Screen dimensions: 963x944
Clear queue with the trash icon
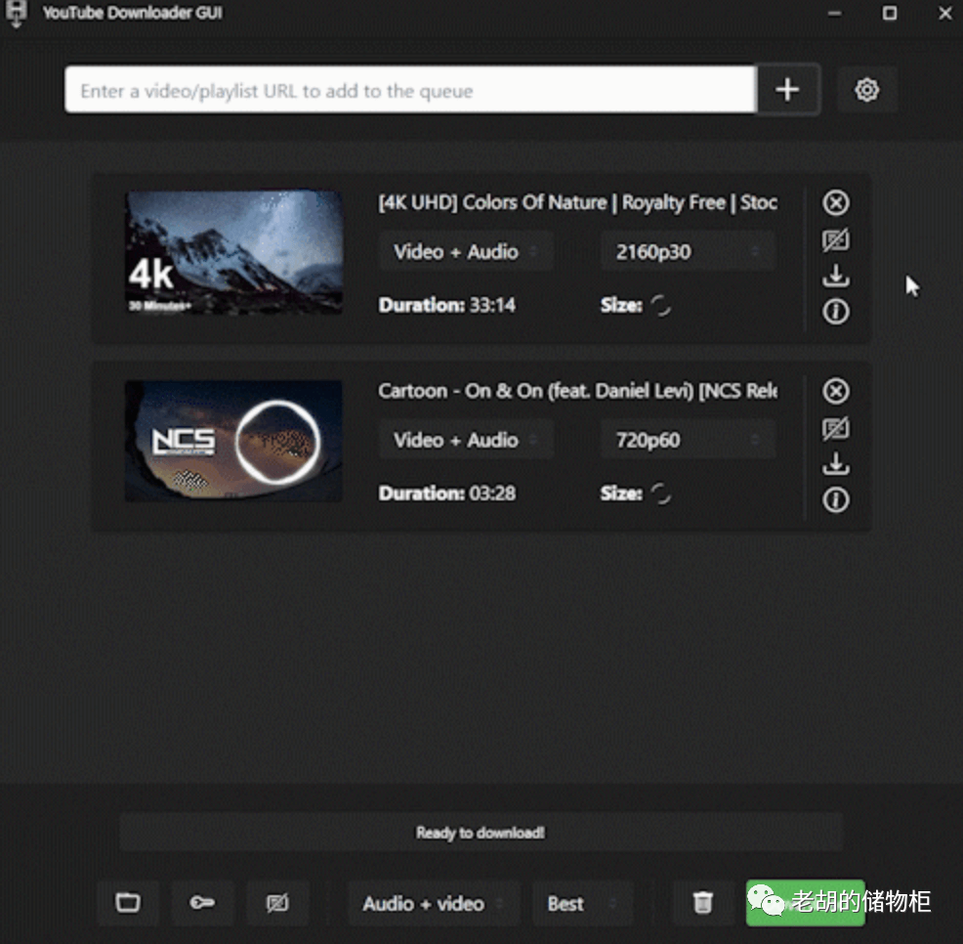pos(702,903)
